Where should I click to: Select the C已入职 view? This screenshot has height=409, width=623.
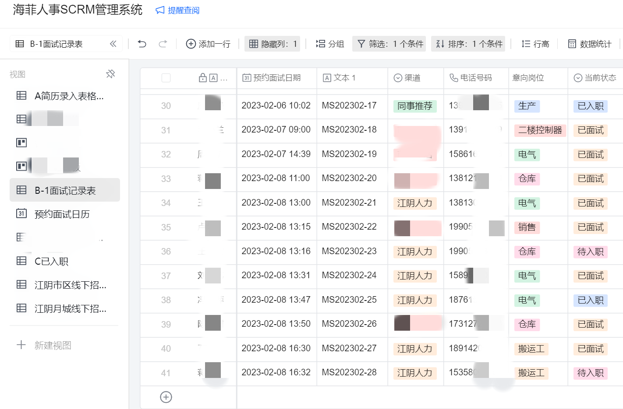coord(51,261)
